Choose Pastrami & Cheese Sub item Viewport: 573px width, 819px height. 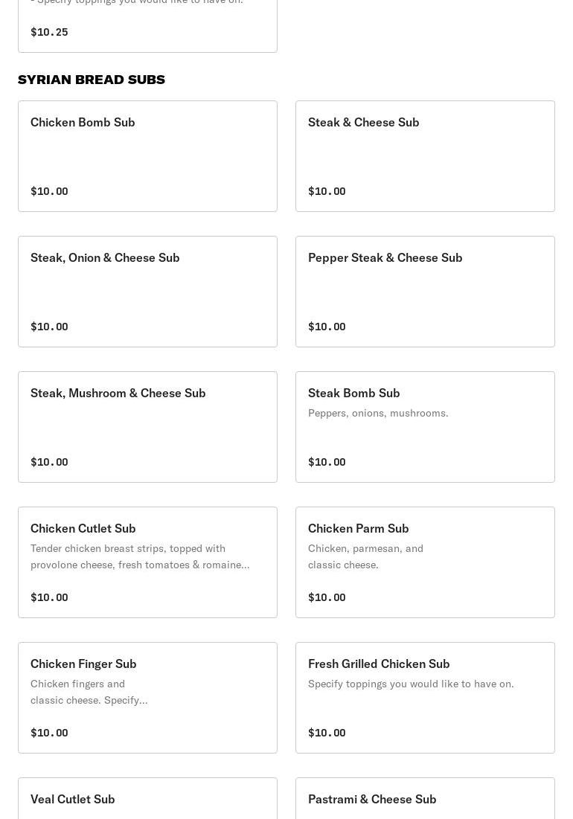(425, 798)
